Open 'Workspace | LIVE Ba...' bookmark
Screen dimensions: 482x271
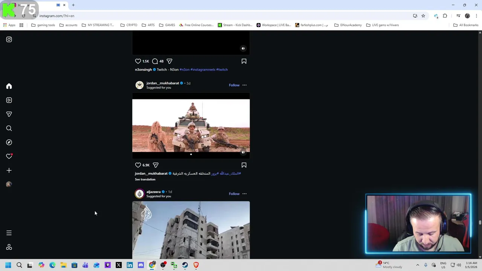point(273,25)
